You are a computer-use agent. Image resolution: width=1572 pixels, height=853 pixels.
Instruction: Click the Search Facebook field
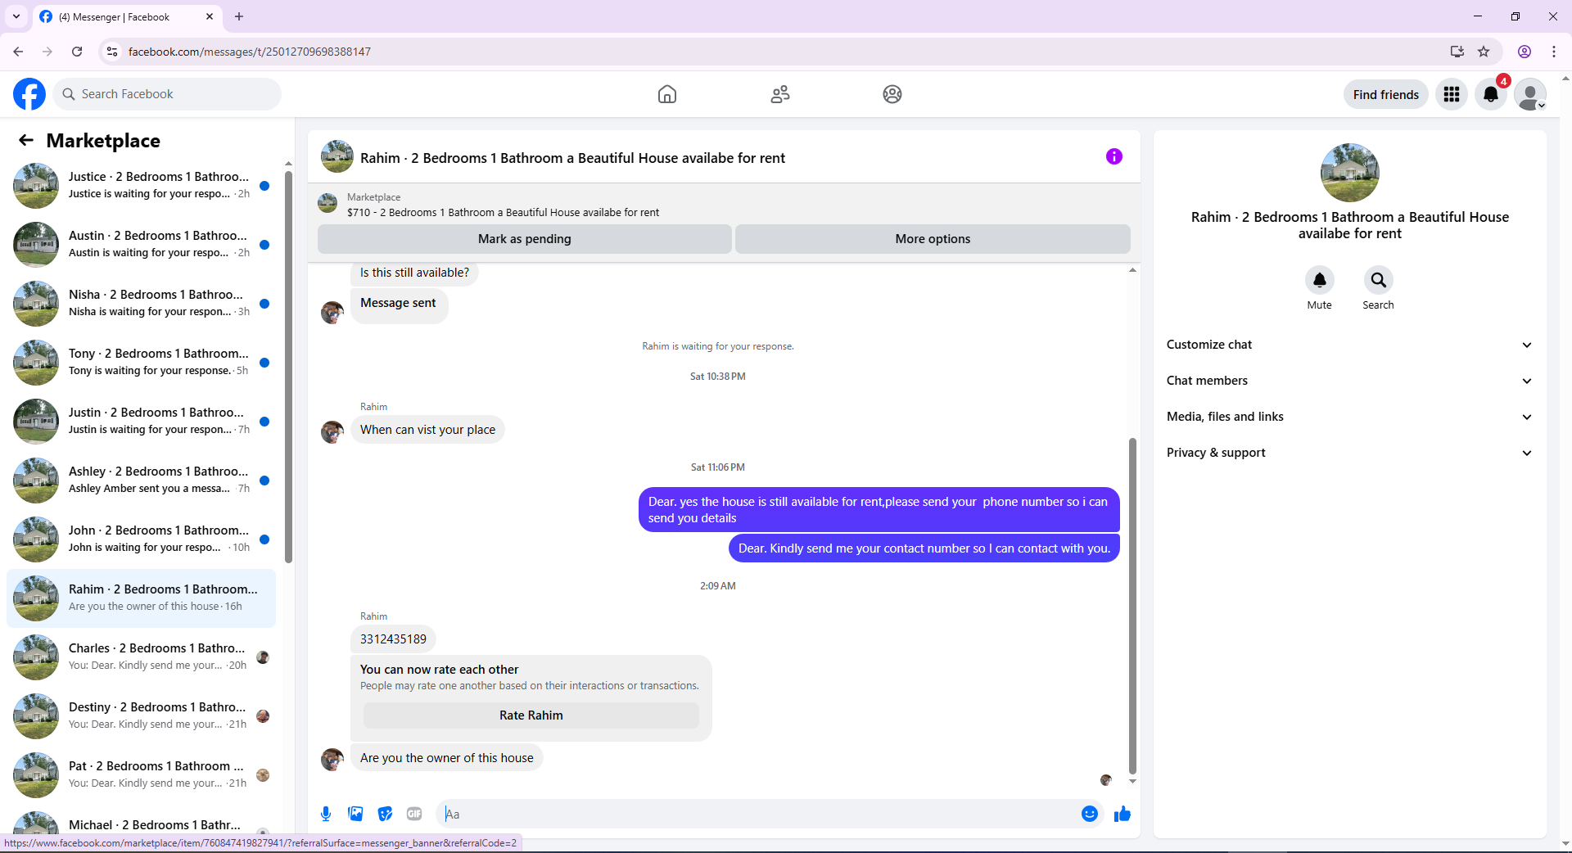tap(167, 94)
